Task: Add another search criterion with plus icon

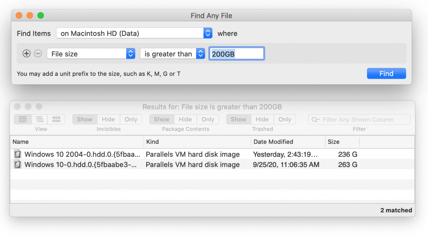Action: click(26, 53)
